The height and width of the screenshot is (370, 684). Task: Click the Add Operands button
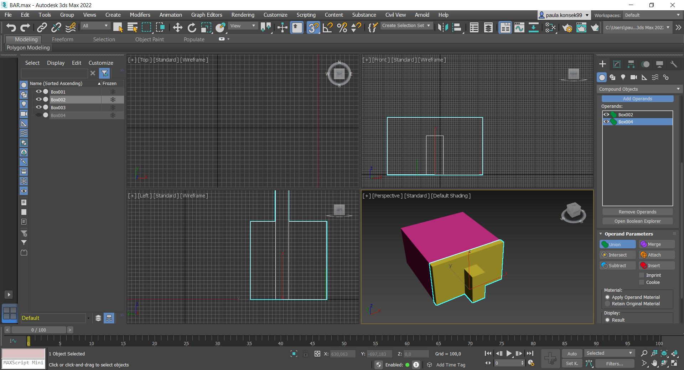tap(637, 99)
